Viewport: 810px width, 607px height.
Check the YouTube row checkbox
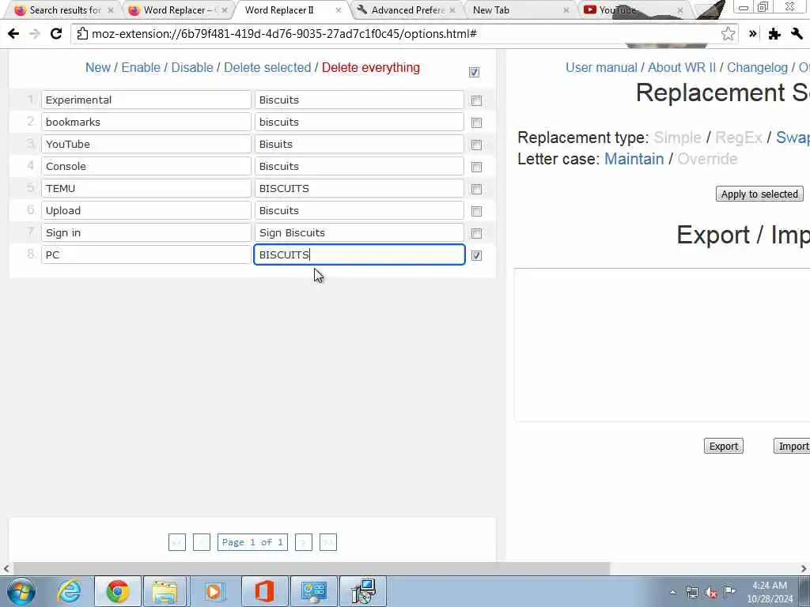click(x=476, y=145)
